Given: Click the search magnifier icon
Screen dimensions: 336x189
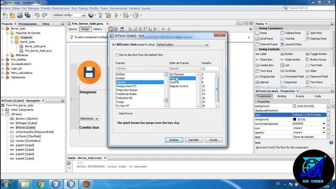Looking at the screenshot, I should pyautogui.click(x=286, y=8).
